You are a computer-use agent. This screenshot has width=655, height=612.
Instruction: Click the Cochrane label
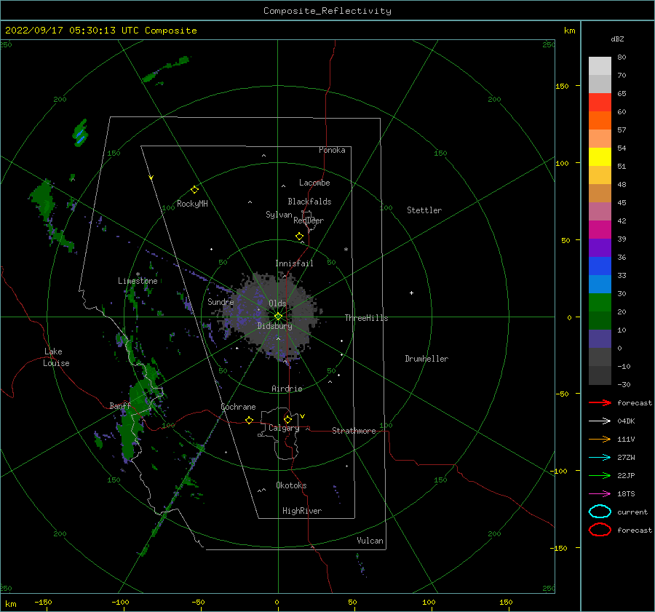pyautogui.click(x=238, y=407)
